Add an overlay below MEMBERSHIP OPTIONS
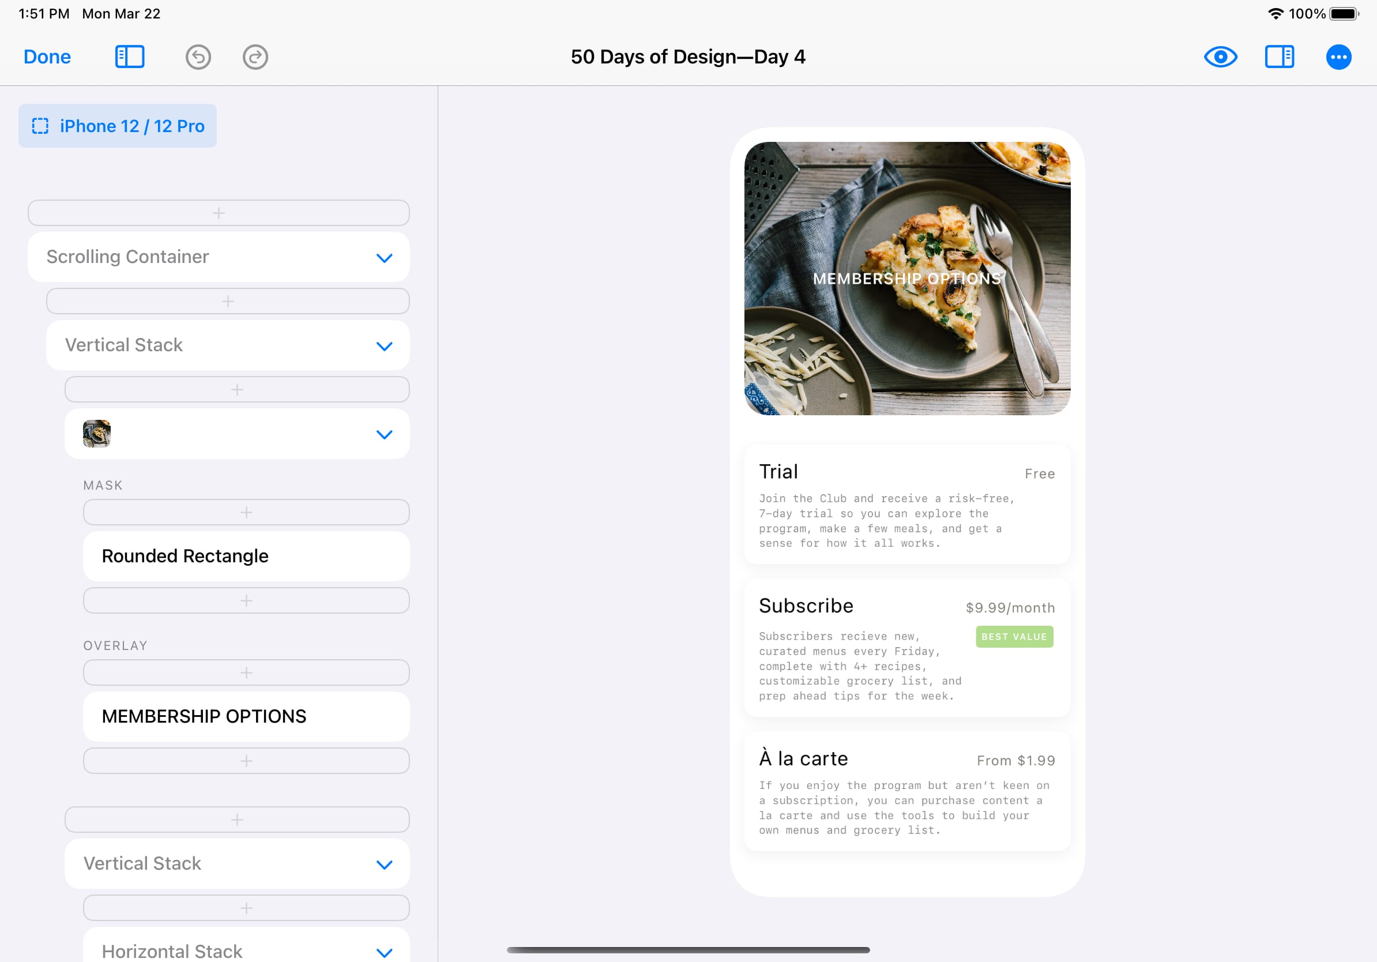This screenshot has width=1377, height=962. coord(246,761)
